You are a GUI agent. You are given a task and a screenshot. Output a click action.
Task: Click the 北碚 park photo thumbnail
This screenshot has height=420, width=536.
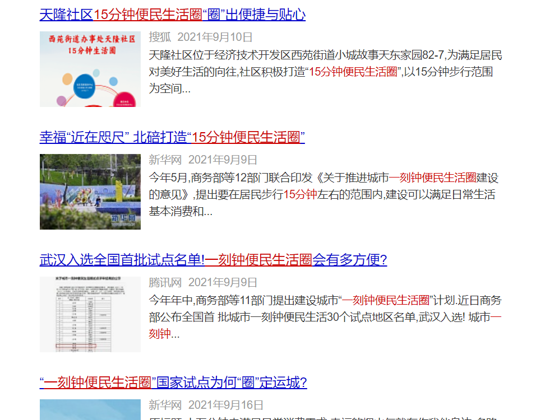pos(90,192)
